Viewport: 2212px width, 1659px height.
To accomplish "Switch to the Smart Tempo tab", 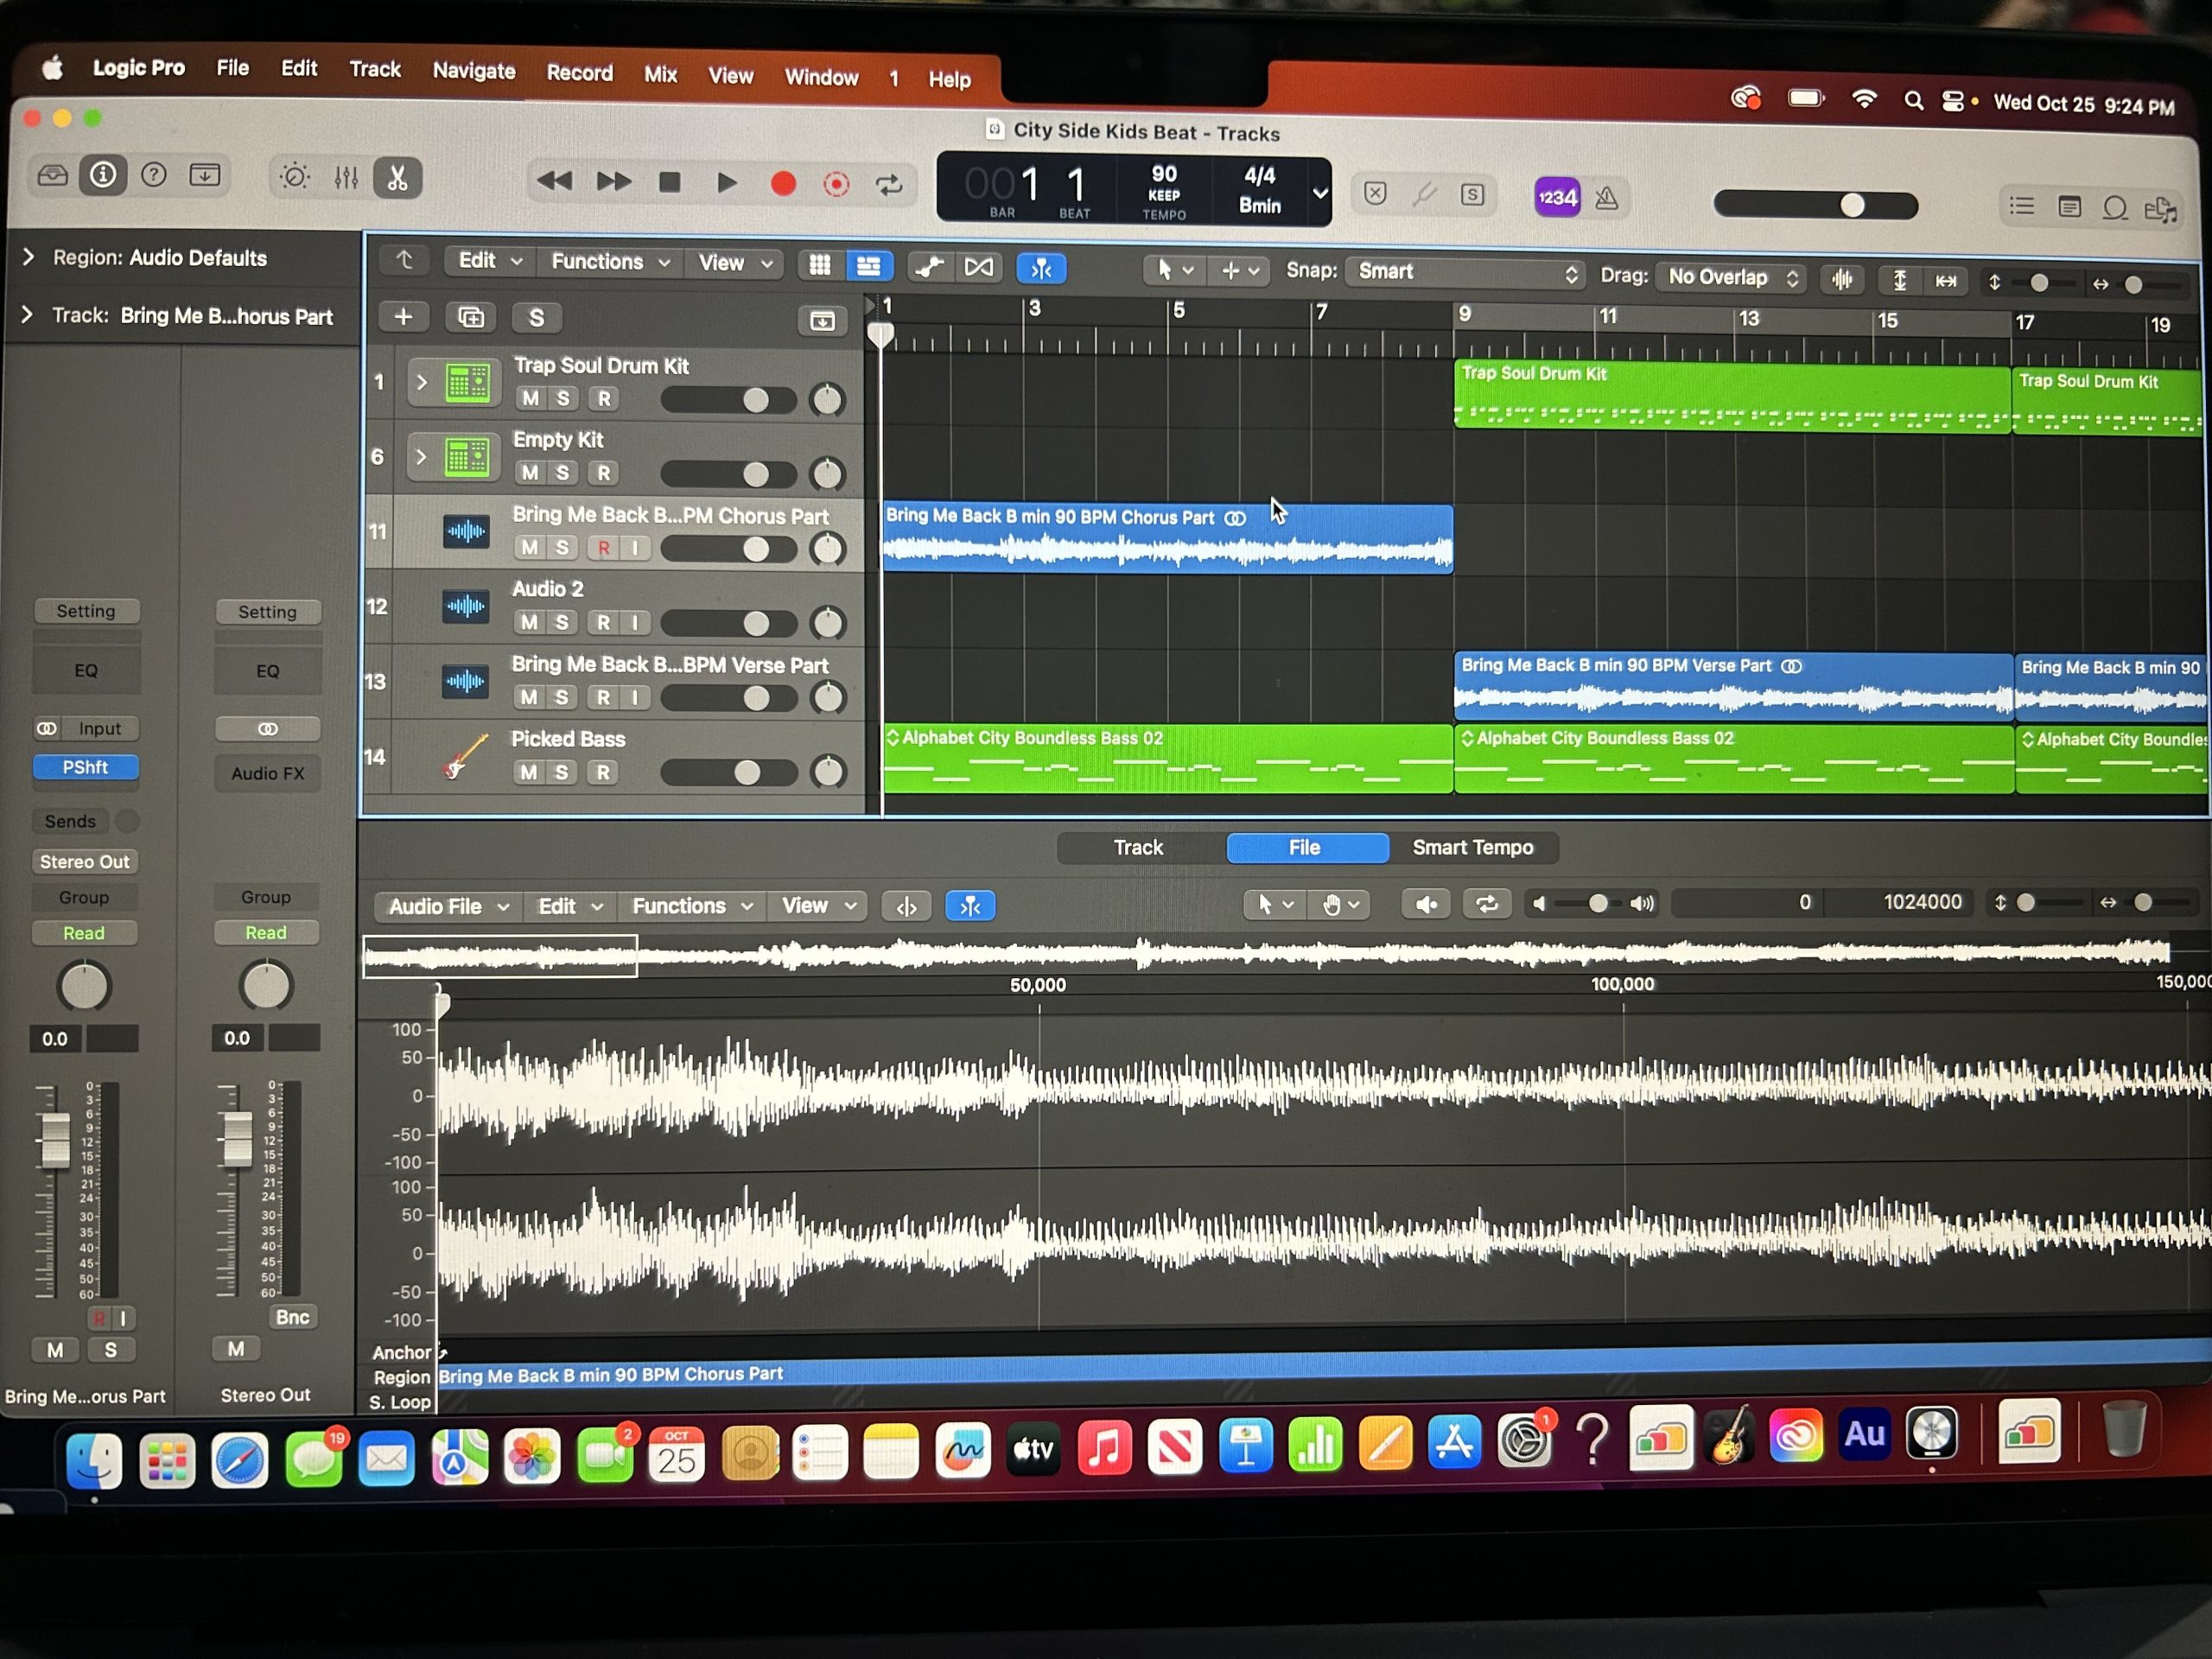I will (1472, 848).
